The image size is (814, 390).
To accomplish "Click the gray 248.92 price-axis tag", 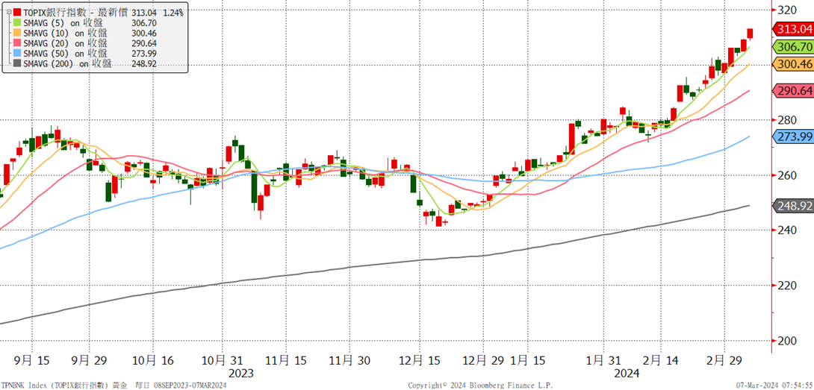I will click(x=793, y=206).
